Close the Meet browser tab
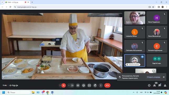The width and height of the screenshot is (169, 95). 28,2
